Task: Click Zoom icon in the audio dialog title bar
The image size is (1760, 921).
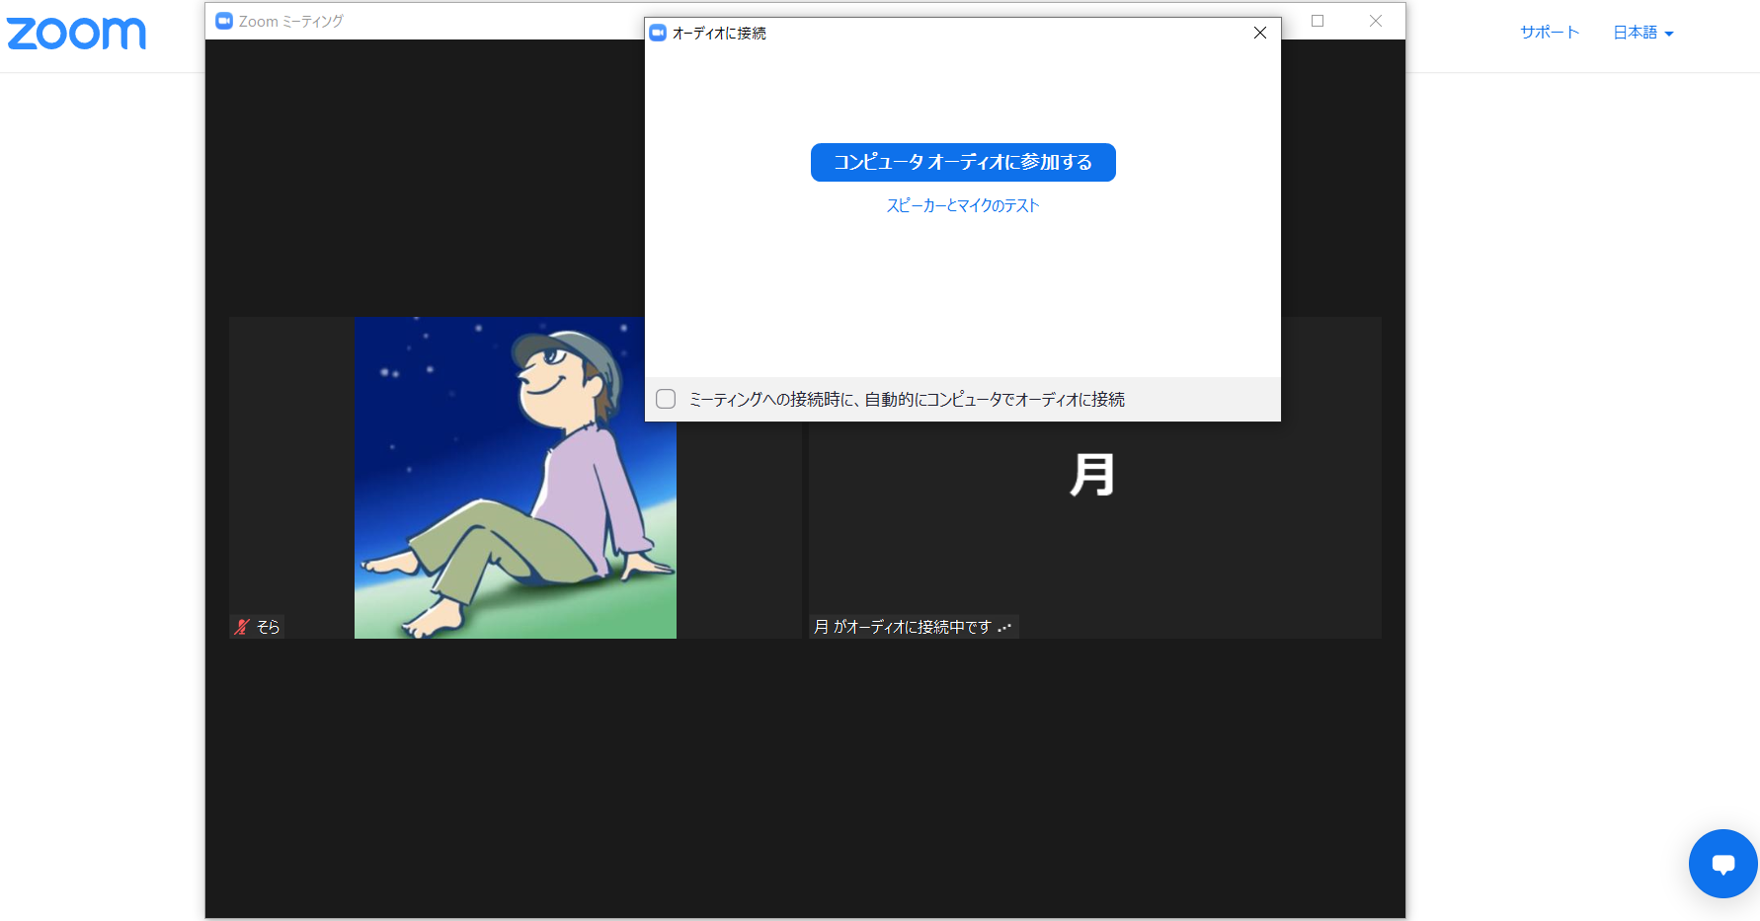Action: 658,33
